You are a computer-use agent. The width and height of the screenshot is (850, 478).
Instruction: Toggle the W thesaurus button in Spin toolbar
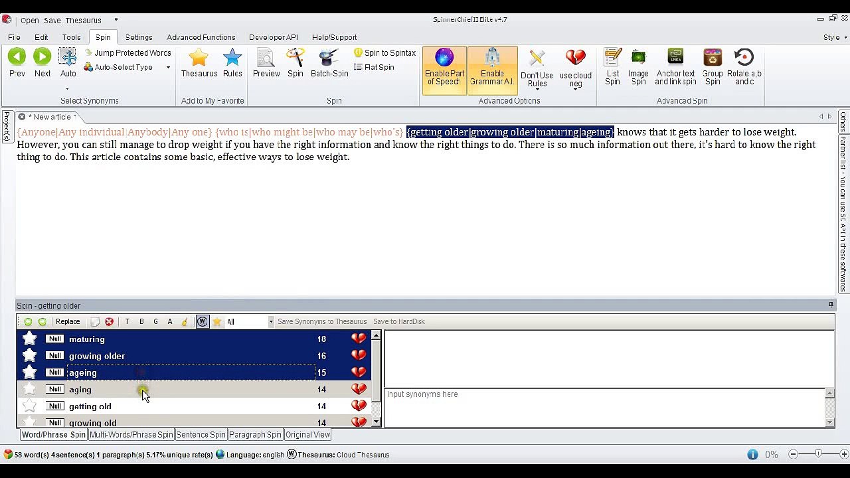click(203, 322)
